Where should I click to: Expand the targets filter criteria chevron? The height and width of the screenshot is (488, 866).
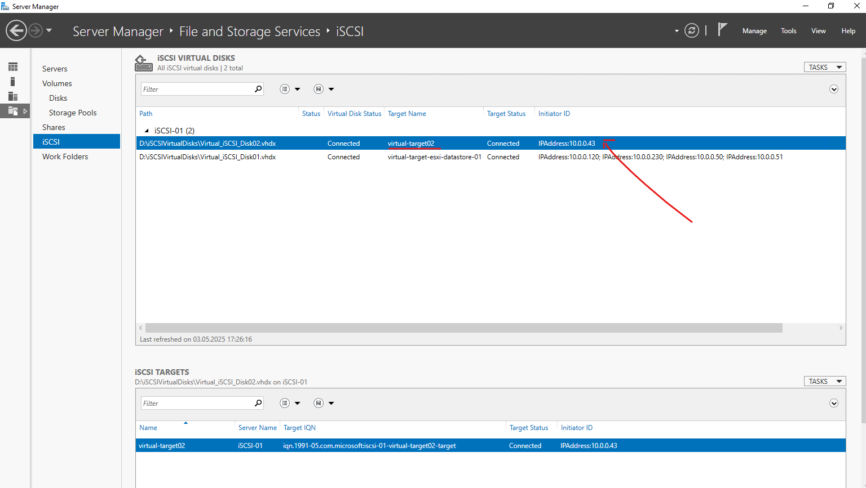pos(834,403)
